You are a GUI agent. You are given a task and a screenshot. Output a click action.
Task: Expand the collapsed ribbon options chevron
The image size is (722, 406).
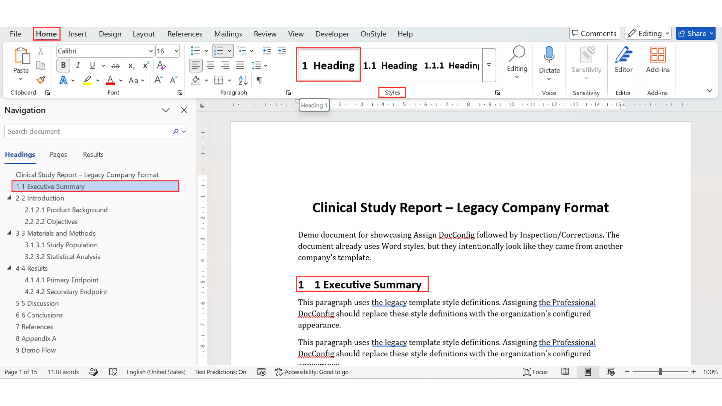pos(709,91)
